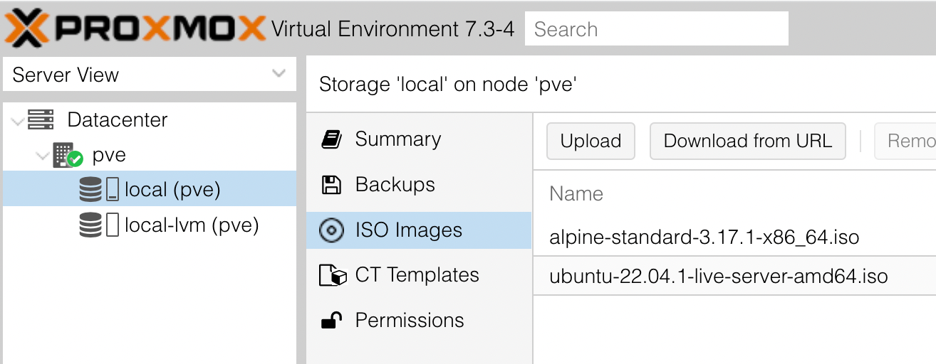Click the Download from URL button
Viewport: 936px width, 364px height.
point(747,141)
